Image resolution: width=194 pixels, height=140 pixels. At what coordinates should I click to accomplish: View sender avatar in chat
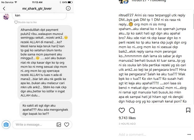(x=6, y=17)
